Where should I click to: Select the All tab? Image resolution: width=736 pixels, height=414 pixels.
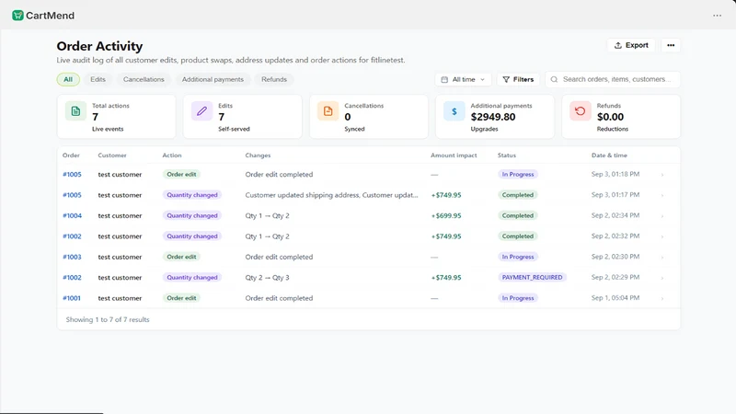68,79
